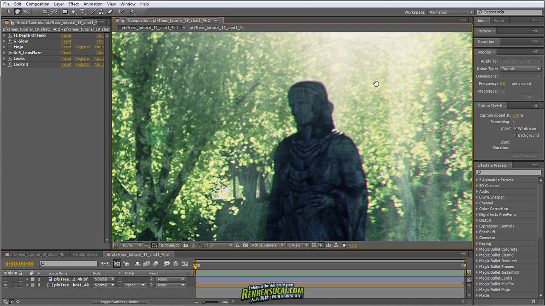The width and height of the screenshot is (545, 306).
Task: Toggle Always Preview This View icon
Action: point(115,245)
